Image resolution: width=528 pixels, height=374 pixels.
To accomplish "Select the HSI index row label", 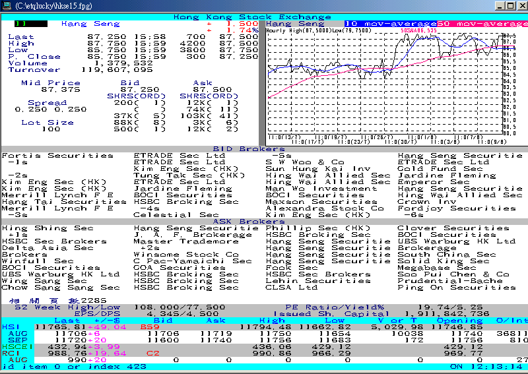I will [11, 327].
